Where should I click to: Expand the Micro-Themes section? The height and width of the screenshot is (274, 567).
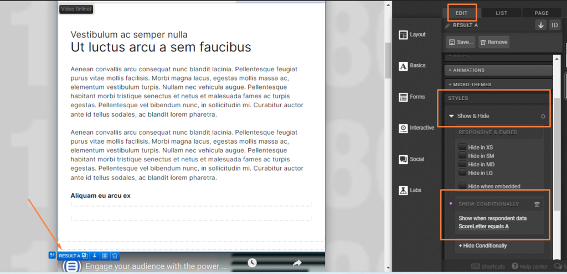[498, 85]
